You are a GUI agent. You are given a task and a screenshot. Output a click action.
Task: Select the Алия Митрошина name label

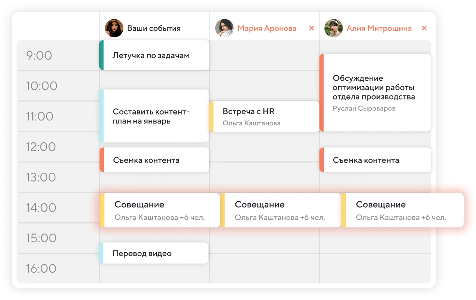[379, 28]
